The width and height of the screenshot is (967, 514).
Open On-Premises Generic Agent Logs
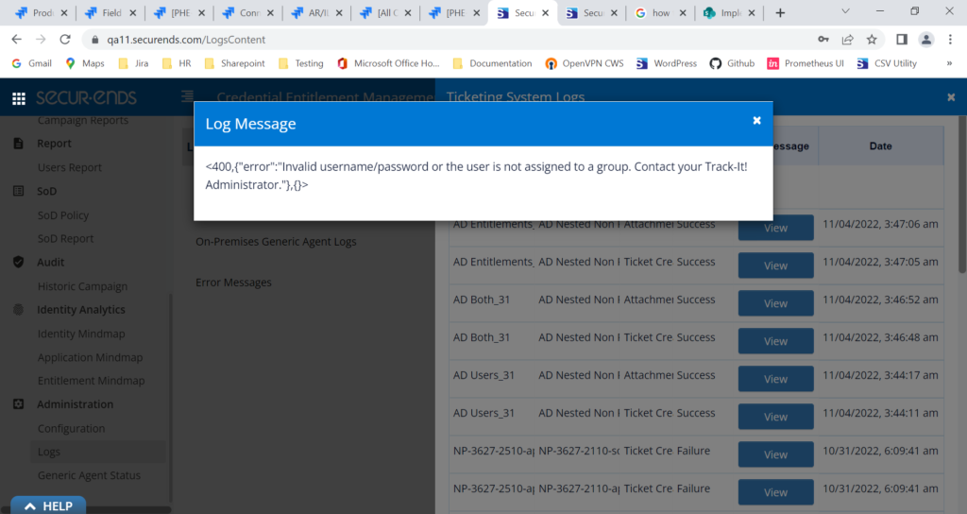point(276,241)
